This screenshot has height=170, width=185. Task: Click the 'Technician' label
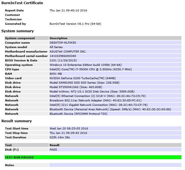13,19
